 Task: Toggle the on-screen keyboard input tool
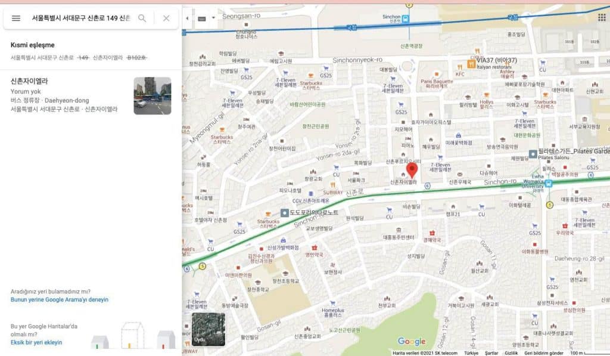[x=201, y=18]
